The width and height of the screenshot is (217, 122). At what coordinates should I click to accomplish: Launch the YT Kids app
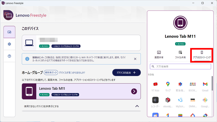[x=155, y=86]
